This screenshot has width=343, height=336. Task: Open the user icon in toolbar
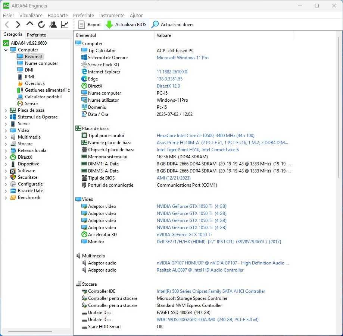pyautogui.click(x=53, y=25)
